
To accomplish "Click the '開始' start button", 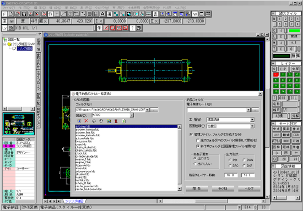I will [x=197, y=188].
